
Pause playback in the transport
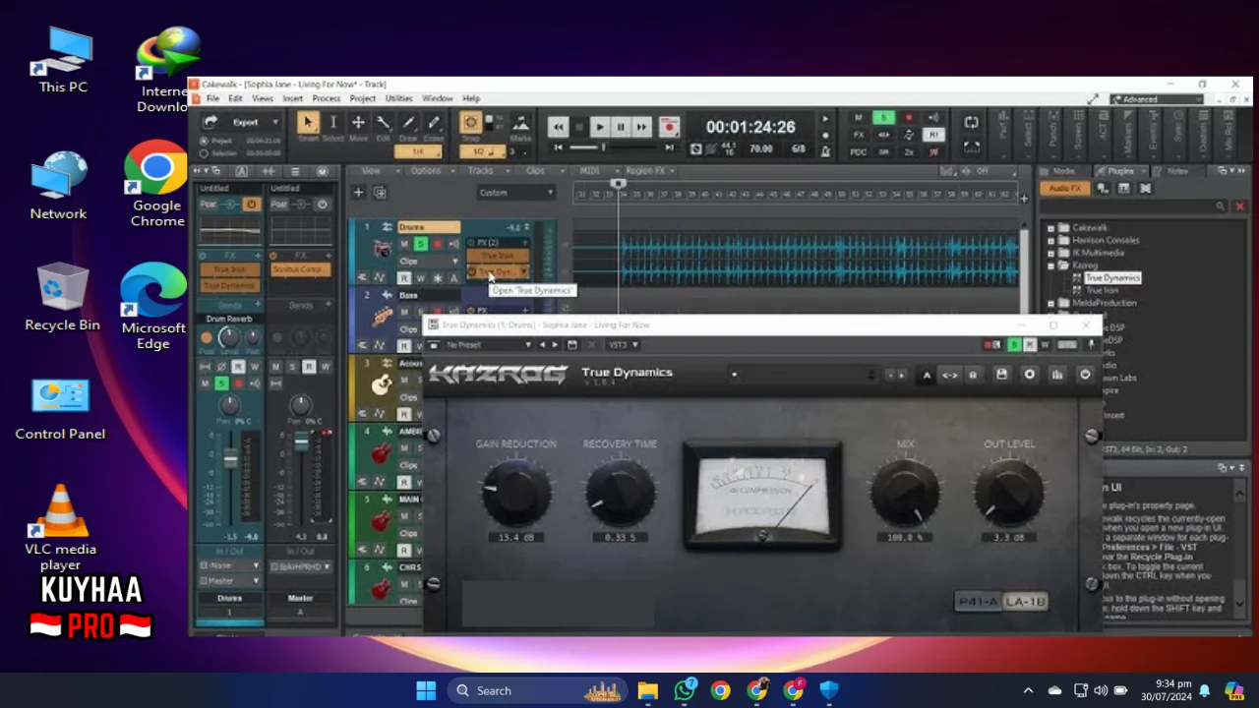(621, 127)
